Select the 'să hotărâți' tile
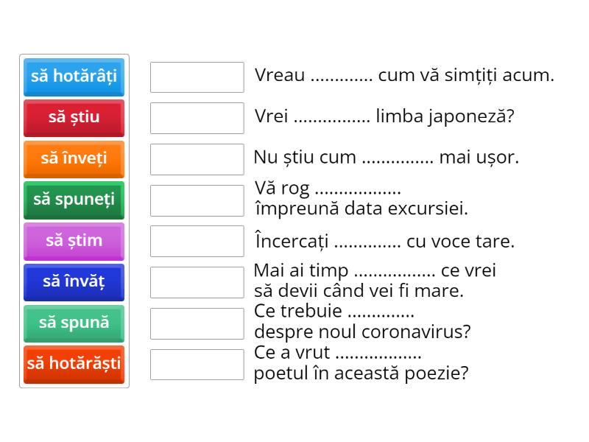The height and width of the screenshot is (442, 589). coord(74,77)
